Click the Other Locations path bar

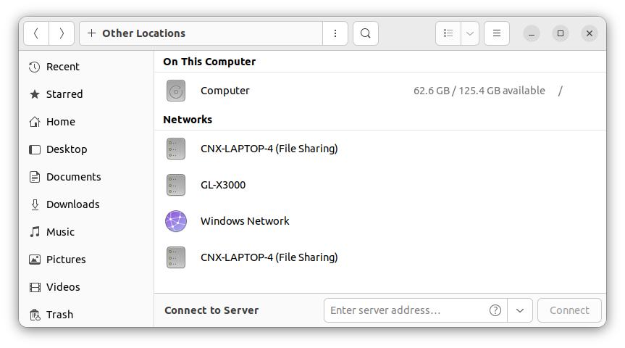tap(201, 33)
